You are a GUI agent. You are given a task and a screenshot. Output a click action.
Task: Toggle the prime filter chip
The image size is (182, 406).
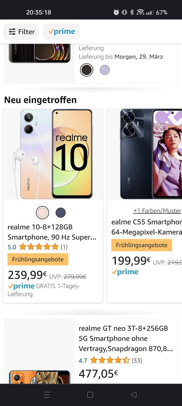click(x=61, y=32)
